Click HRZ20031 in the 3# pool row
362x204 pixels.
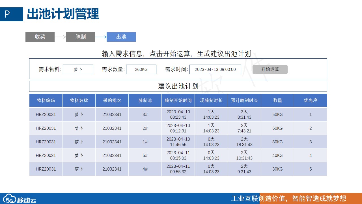(46, 114)
